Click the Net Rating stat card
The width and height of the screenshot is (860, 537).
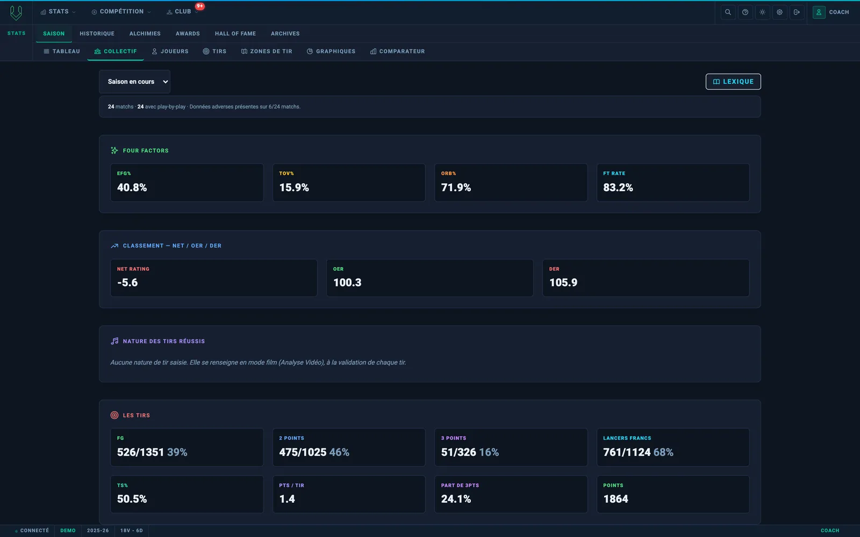pyautogui.click(x=213, y=278)
